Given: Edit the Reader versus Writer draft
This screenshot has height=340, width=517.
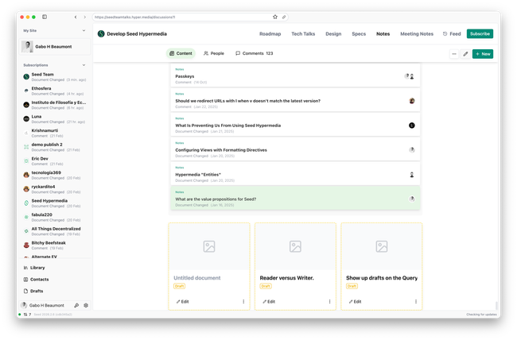Looking at the screenshot, I should pos(269,302).
